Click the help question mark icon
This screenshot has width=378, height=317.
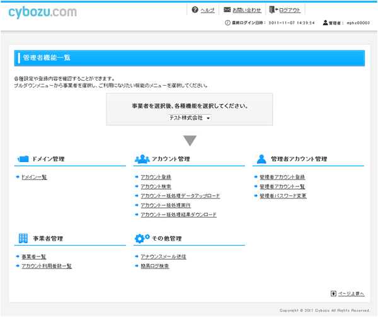195,10
